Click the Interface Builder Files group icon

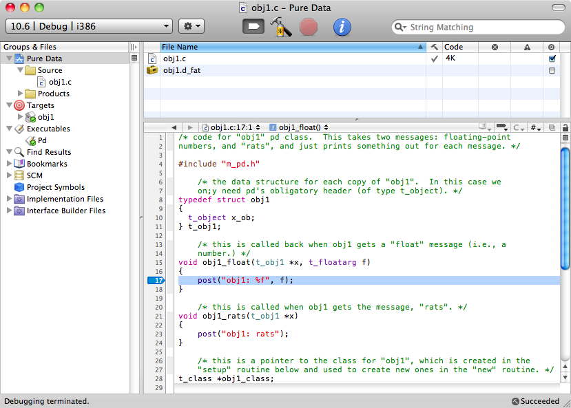pos(19,211)
